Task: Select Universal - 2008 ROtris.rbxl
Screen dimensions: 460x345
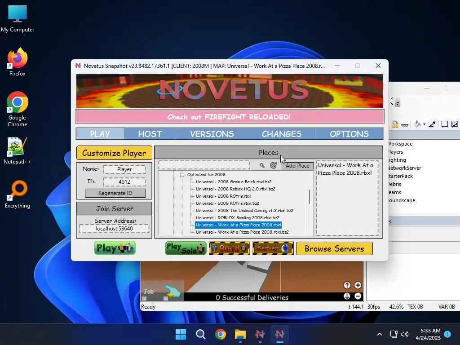Action: click(x=224, y=196)
